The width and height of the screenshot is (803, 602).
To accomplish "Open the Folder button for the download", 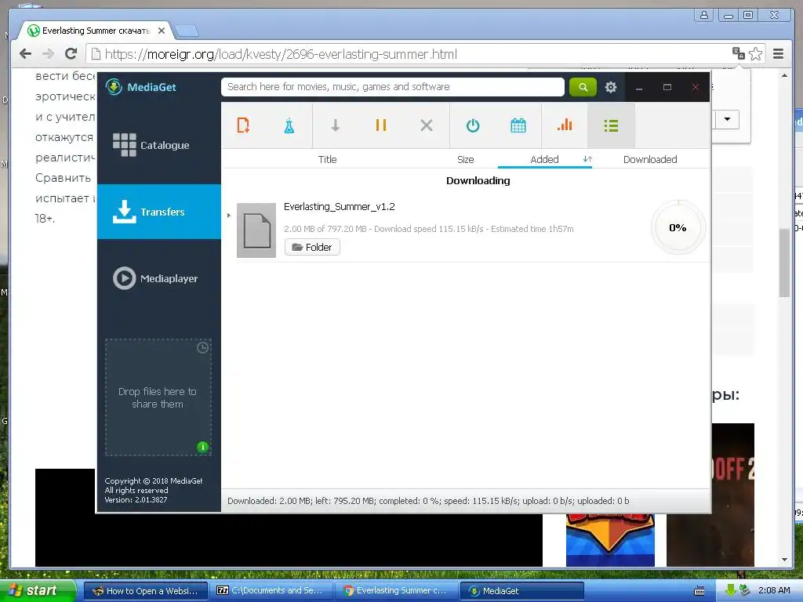I will tap(312, 247).
